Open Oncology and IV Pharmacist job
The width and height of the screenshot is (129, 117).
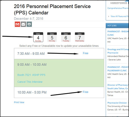(118, 51)
